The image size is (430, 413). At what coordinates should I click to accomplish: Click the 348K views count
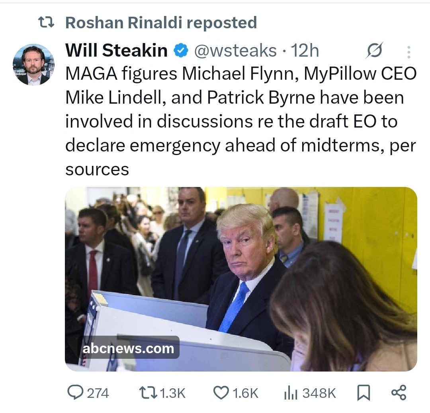(x=319, y=393)
